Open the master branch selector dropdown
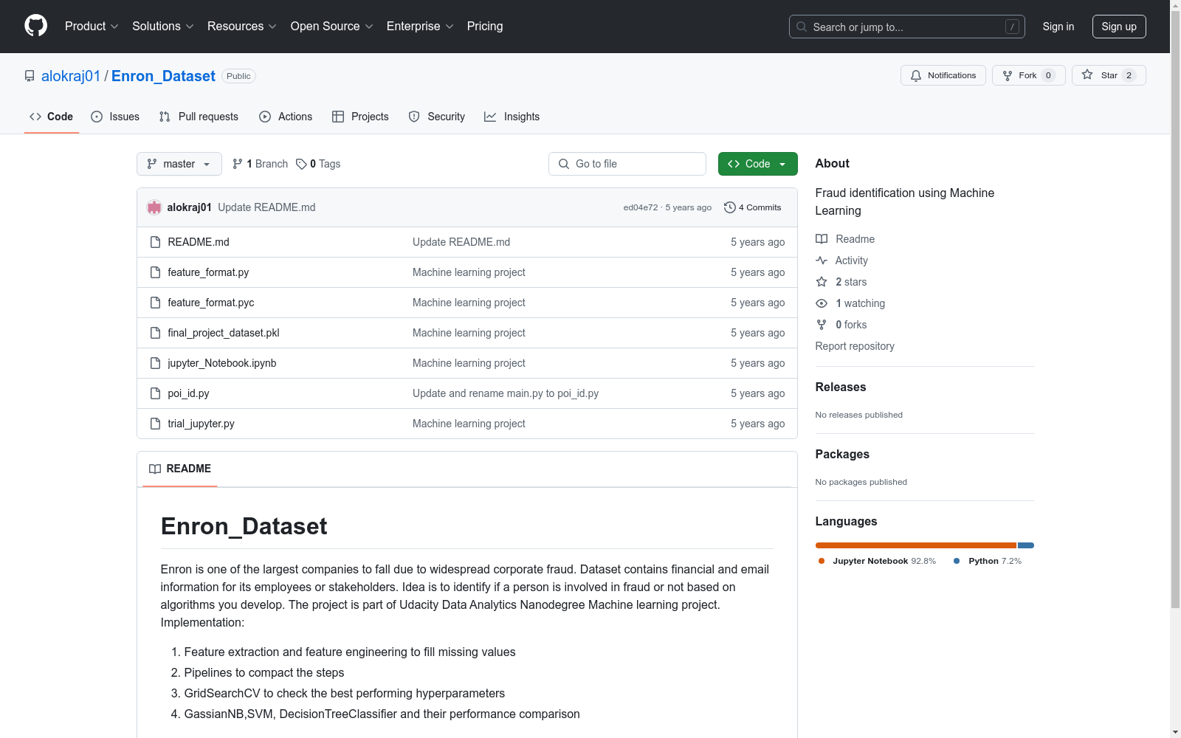The width and height of the screenshot is (1181, 738). coord(179,164)
